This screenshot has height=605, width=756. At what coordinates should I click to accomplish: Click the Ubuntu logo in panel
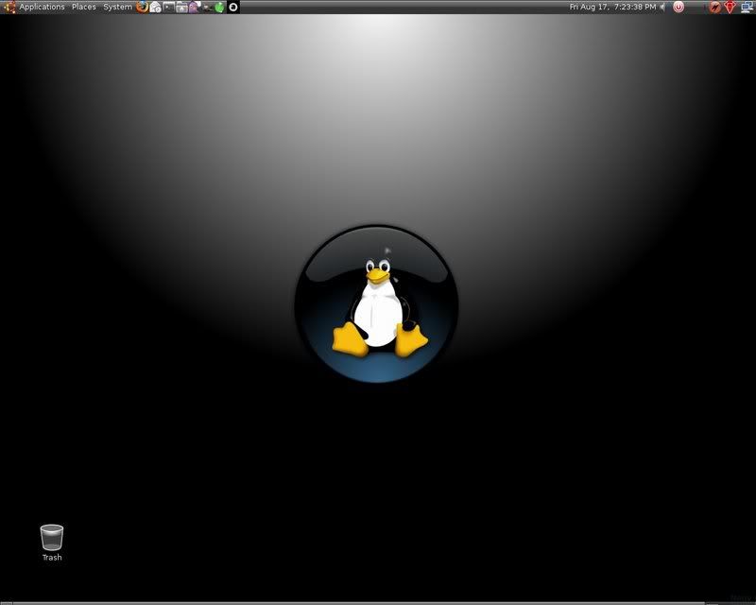[x=9, y=7]
